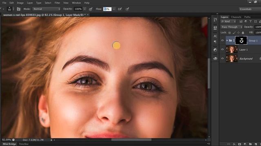Screen dimensions: 261x146
Task: Lock image pixels brush icon
Action: pyautogui.click(x=234, y=32)
